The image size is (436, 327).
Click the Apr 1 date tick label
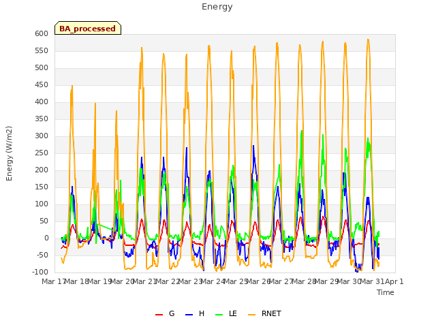(x=394, y=281)
